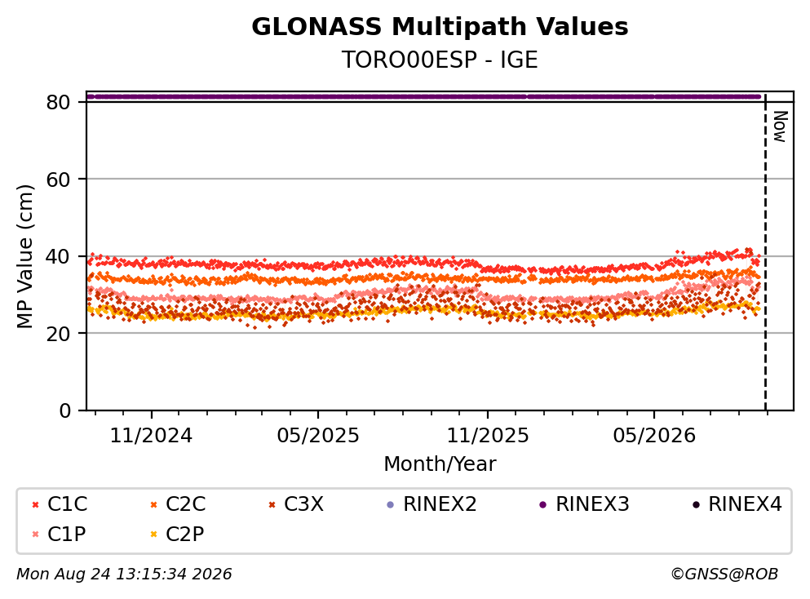Select the RINEX3 legend label

[x=592, y=504]
